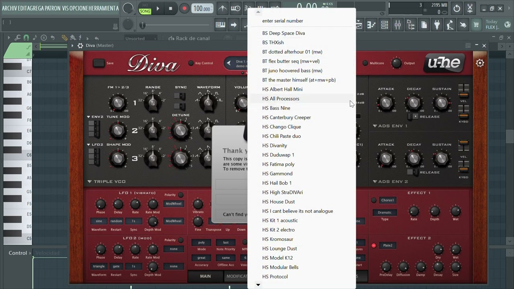Open the Chorus1 effect type dropdown
514x289 pixels.
388,200
